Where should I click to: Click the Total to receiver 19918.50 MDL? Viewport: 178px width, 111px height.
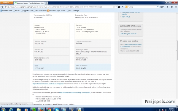(x=81, y=68)
